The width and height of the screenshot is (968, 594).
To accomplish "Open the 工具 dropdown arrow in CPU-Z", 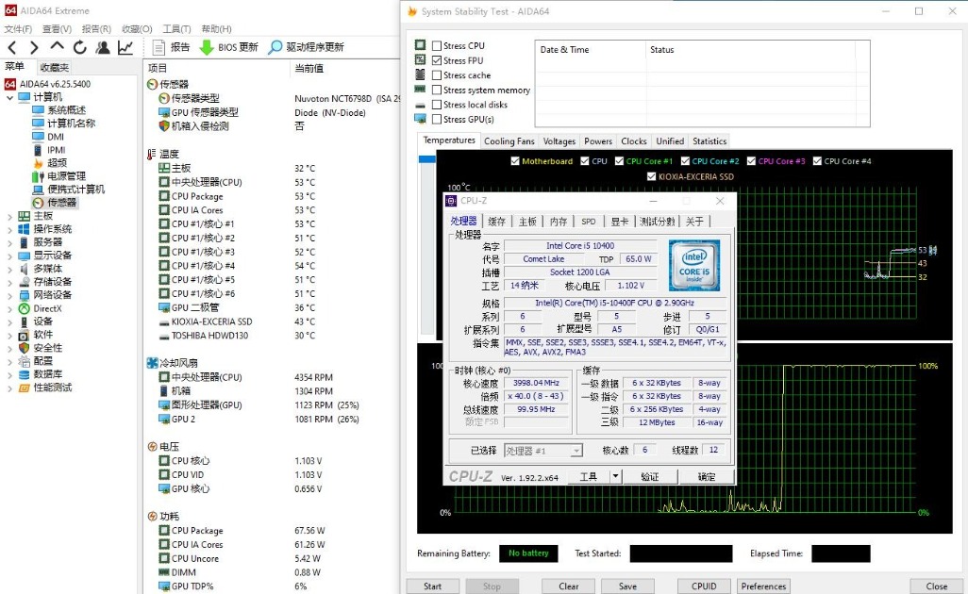I will 615,476.
